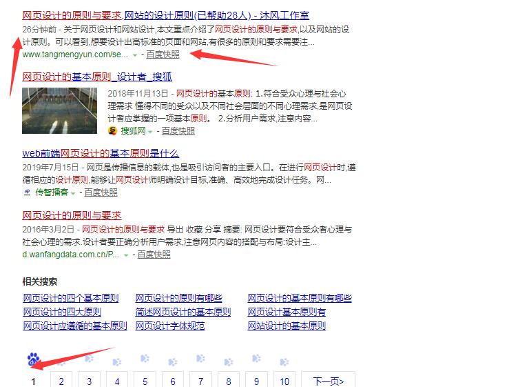Click faded paw icon above page 4
The height and width of the screenshot is (387, 509).
[117, 362]
